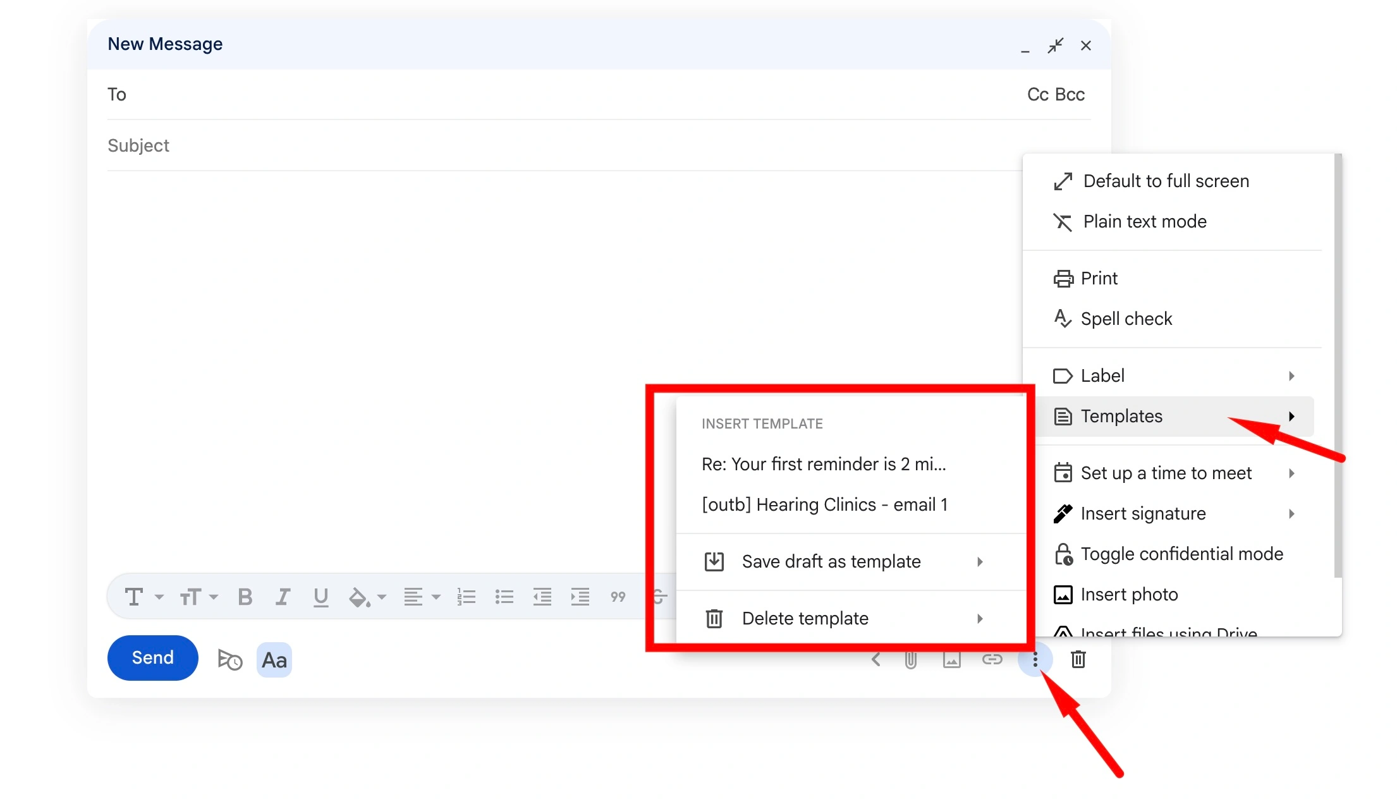1397x804 pixels.
Task: Choose Insert photo menu item
Action: pos(1174,594)
